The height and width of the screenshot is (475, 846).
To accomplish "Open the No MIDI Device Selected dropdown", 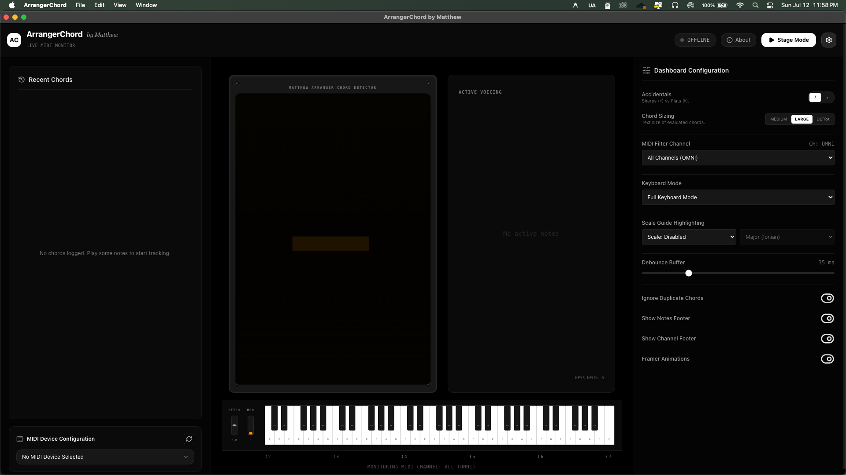I will 105,457.
